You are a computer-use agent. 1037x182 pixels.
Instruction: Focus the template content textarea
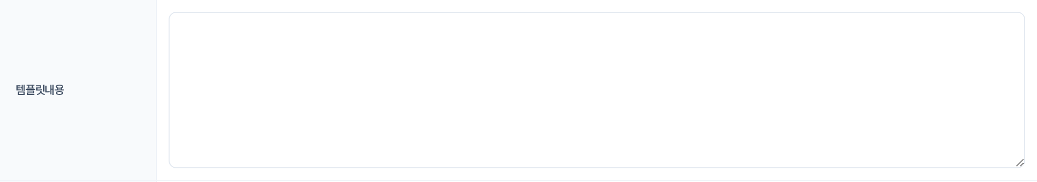[596, 90]
